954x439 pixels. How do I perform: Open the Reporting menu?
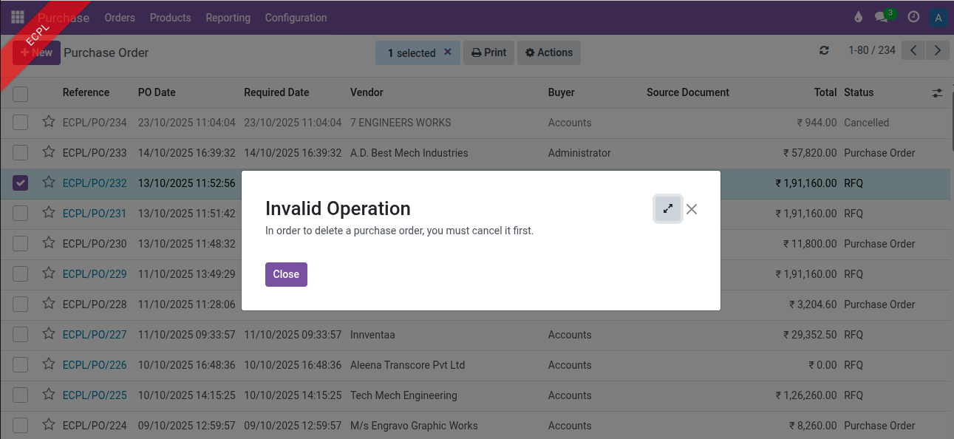(x=228, y=18)
